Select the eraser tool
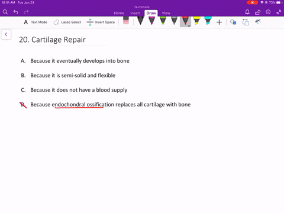 tap(126, 21)
